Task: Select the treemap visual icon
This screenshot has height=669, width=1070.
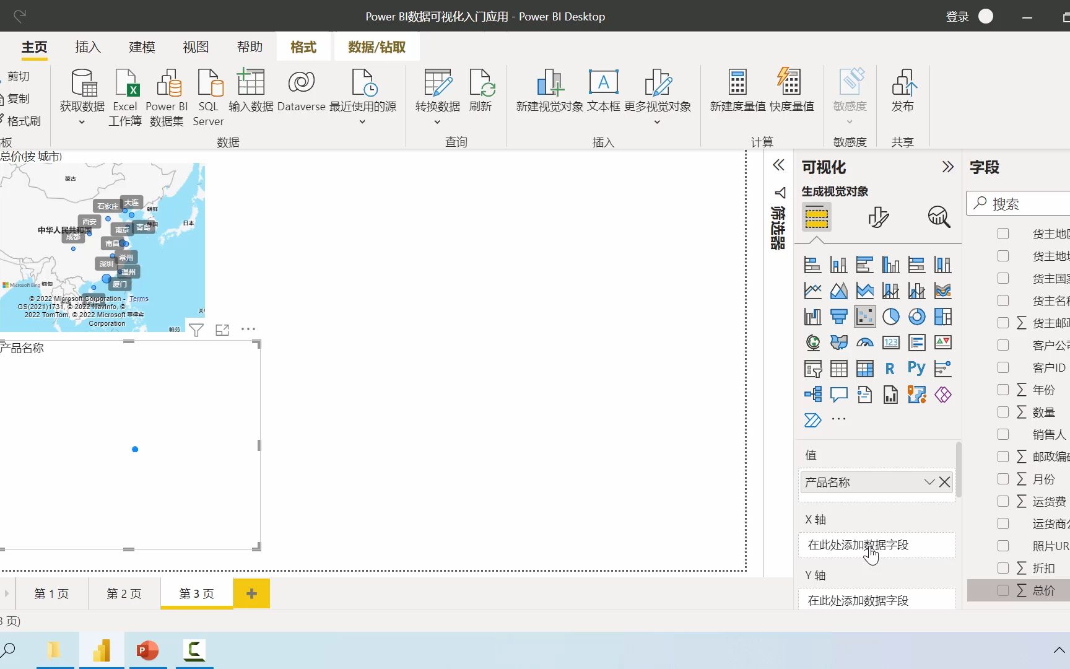Action: pyautogui.click(x=943, y=317)
